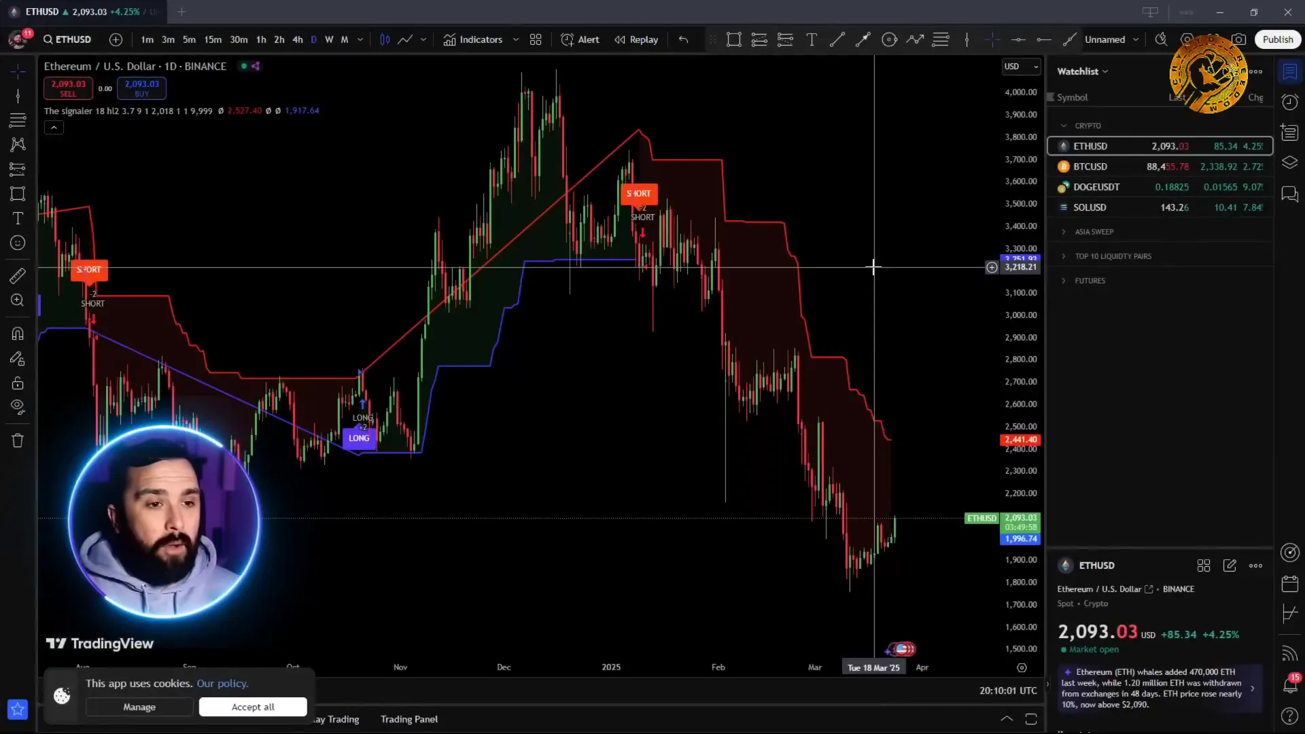The width and height of the screenshot is (1305, 734).
Task: Select the rectangle drawing tool in top toolbar
Action: [733, 39]
